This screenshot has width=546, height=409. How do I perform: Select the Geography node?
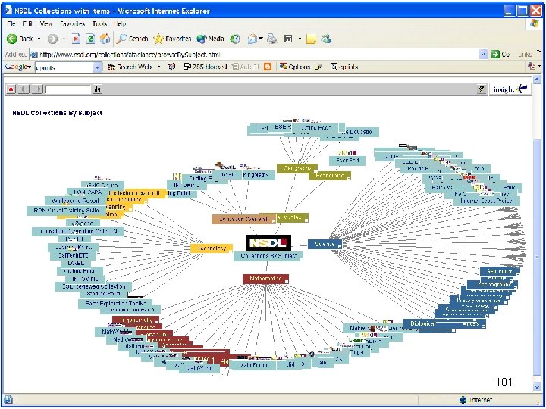pos(297,168)
